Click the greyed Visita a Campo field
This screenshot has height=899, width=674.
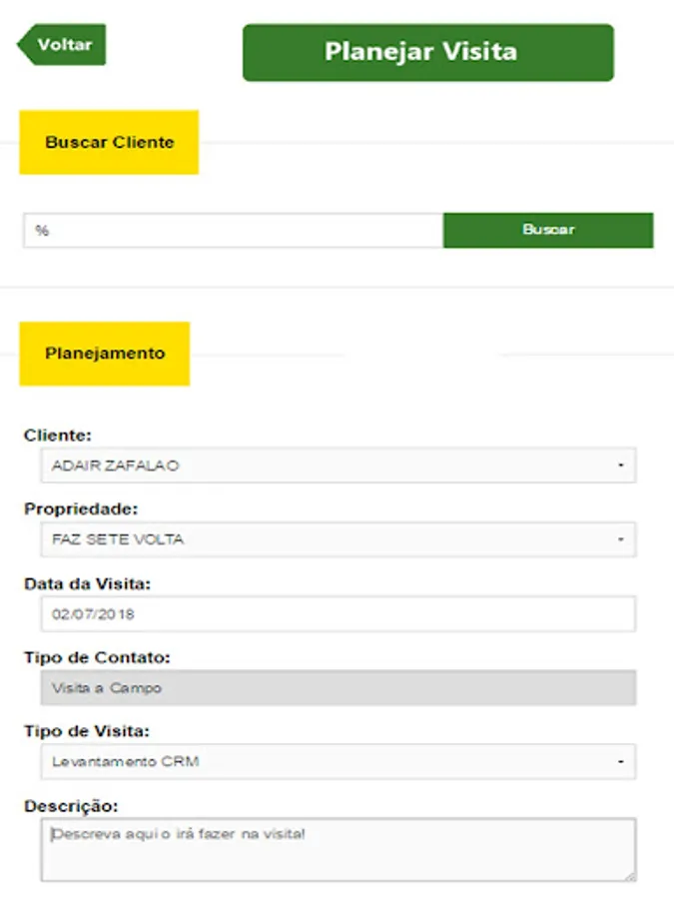[x=338, y=687]
